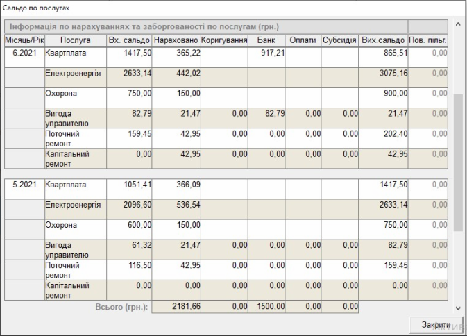
Task: Select Електроенергія accrued value 536,54
Action: (176, 205)
